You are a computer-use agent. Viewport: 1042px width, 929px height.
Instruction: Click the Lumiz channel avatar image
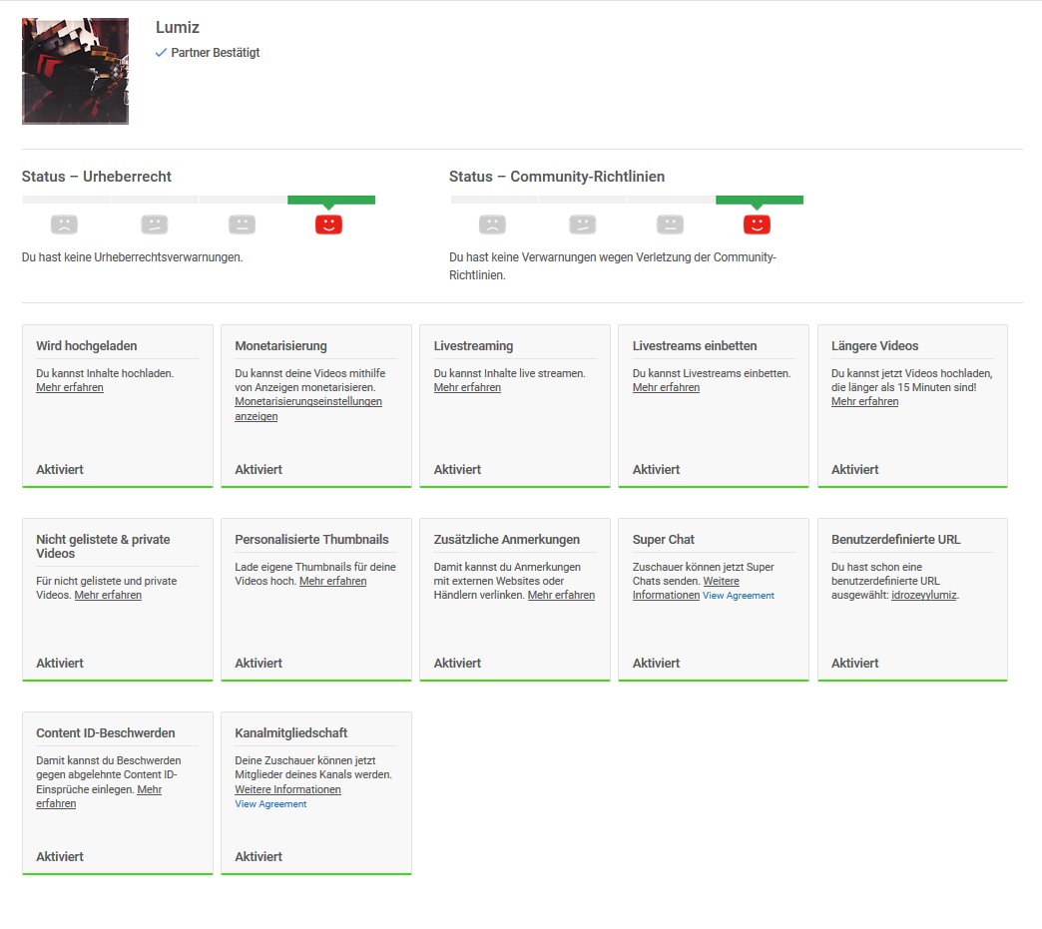coord(75,71)
